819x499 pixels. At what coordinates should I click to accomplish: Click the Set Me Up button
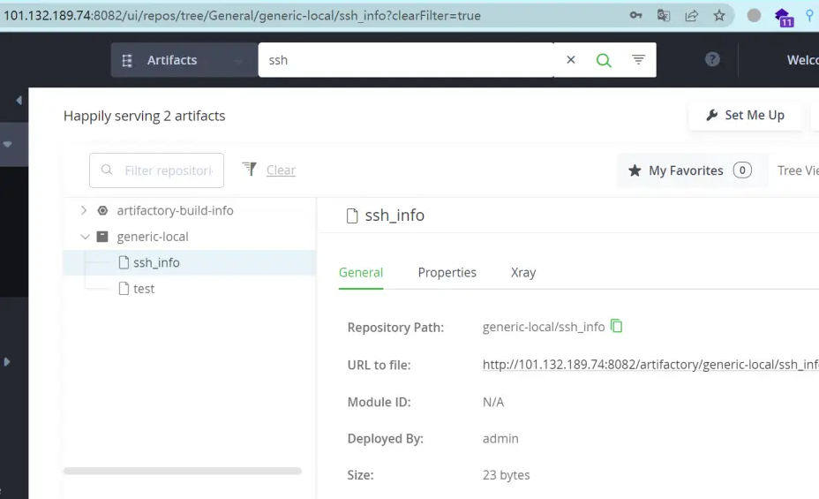pos(745,116)
